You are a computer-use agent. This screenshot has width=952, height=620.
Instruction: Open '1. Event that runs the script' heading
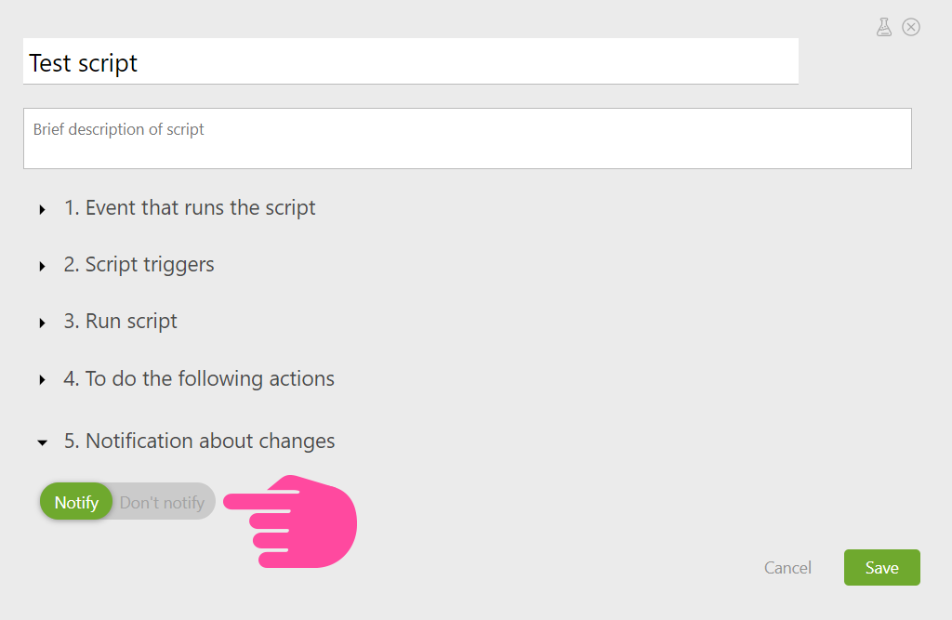190,207
